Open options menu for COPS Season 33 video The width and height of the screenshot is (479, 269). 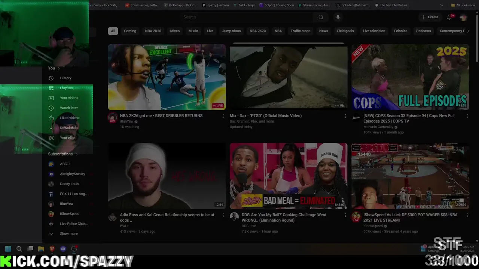pyautogui.click(x=467, y=116)
